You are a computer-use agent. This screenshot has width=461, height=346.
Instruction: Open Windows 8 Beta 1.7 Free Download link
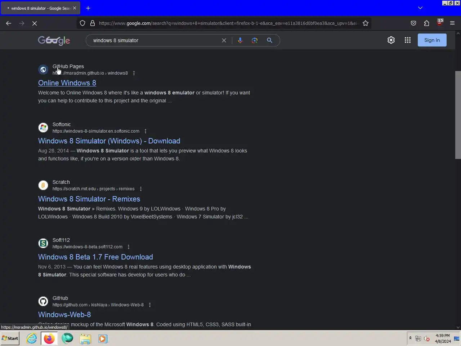(x=95, y=257)
